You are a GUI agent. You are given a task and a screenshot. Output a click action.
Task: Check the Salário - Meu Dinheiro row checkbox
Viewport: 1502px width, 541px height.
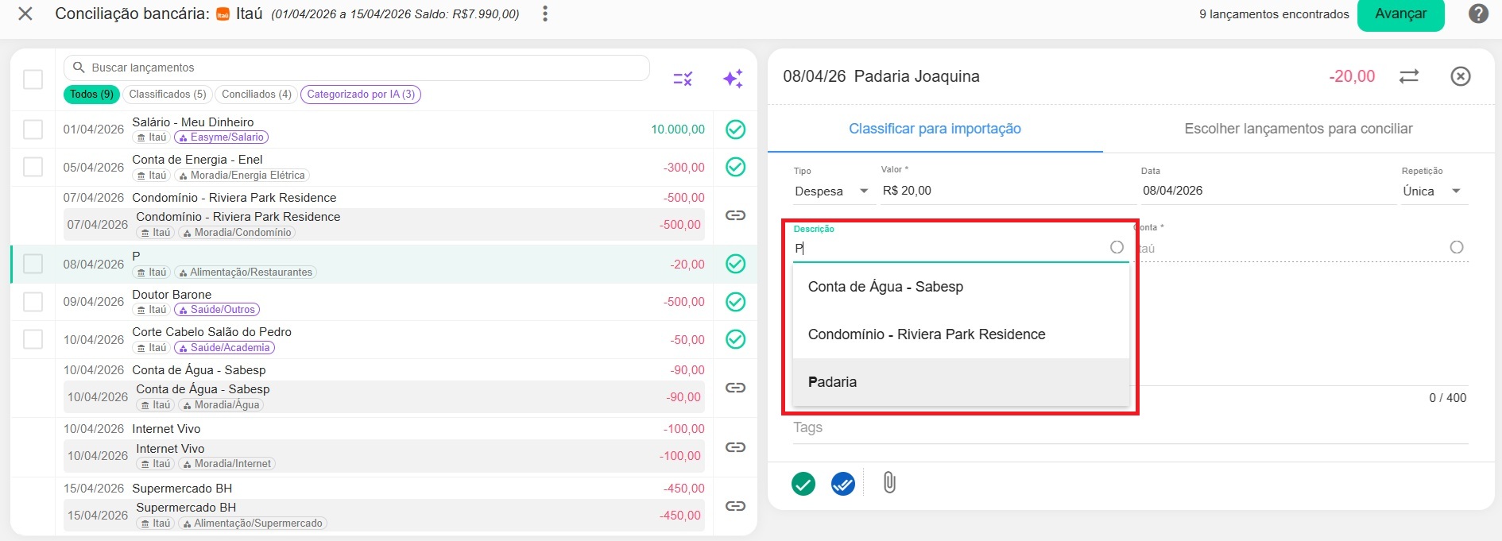tap(33, 129)
